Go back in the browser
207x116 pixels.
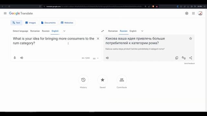pyautogui.click(x=2, y=6)
